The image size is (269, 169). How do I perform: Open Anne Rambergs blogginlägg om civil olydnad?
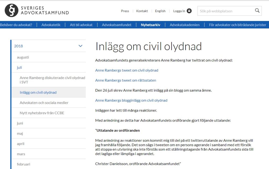click(x=131, y=100)
